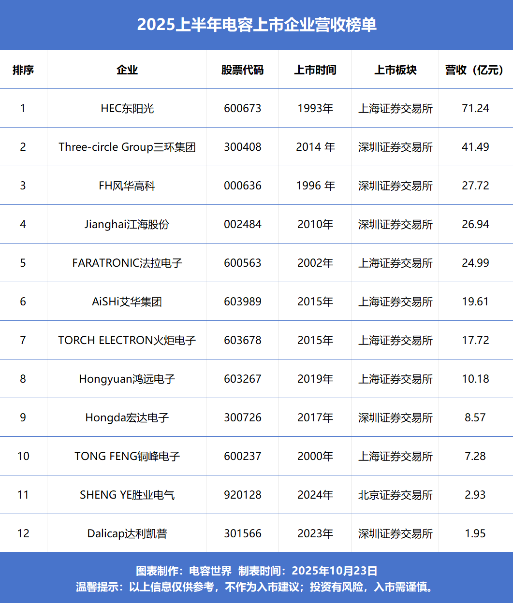
Task: Select stock code 920128
Action: [243, 495]
